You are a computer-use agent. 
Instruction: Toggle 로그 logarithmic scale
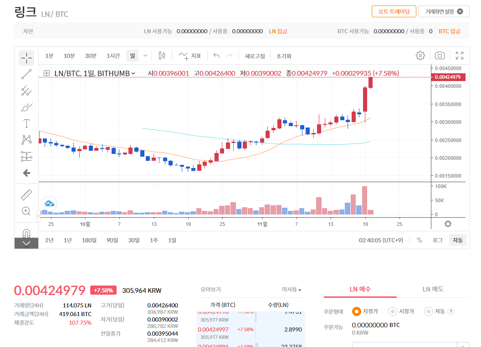437,240
